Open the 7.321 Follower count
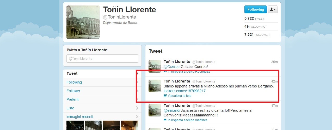332x130 pixels. pos(257,35)
